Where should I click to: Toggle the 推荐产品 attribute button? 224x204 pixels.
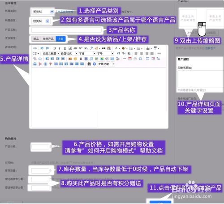point(48,39)
